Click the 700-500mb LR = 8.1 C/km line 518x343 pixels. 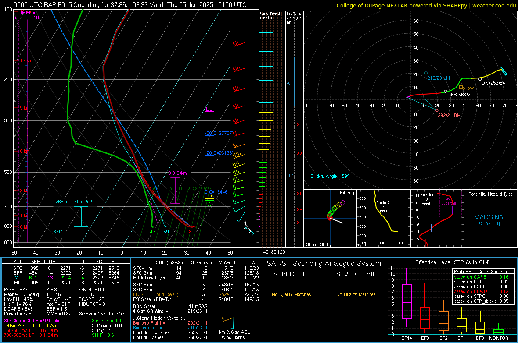(31, 335)
